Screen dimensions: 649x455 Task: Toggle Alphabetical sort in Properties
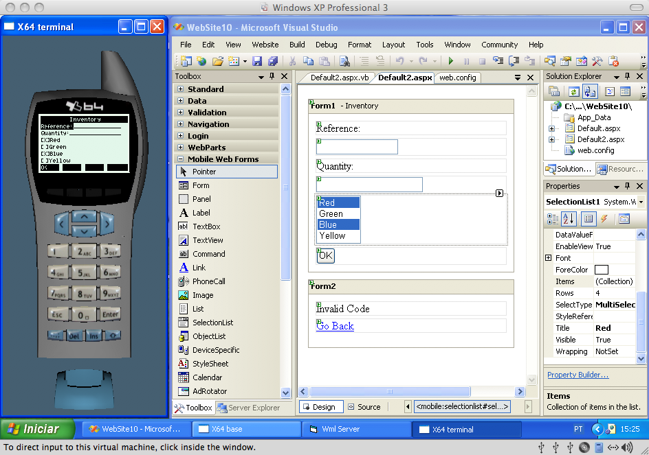coord(569,219)
